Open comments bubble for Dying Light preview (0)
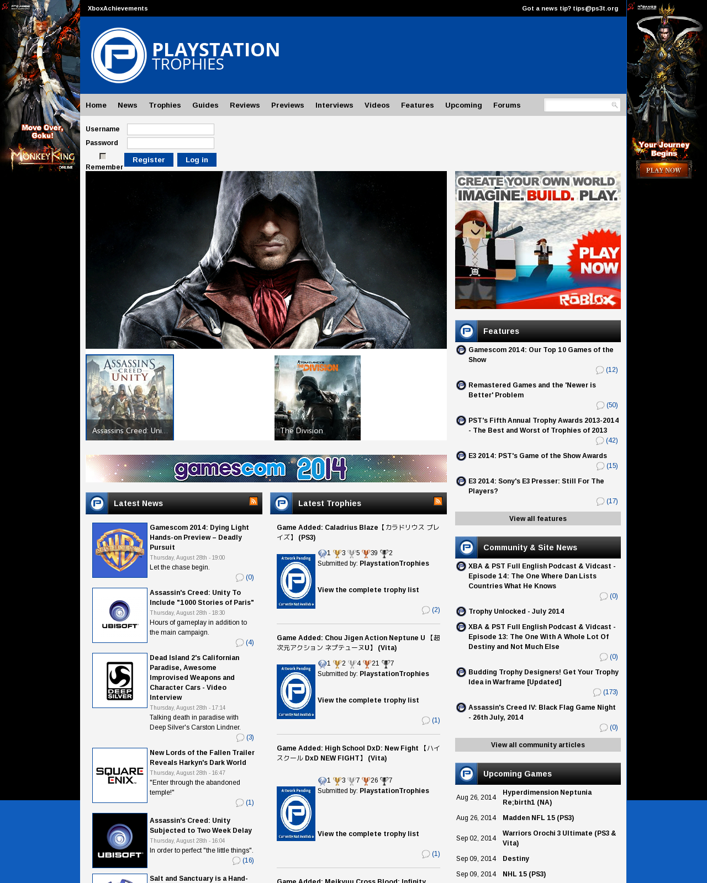Screen dimensions: 707x883 point(240,578)
